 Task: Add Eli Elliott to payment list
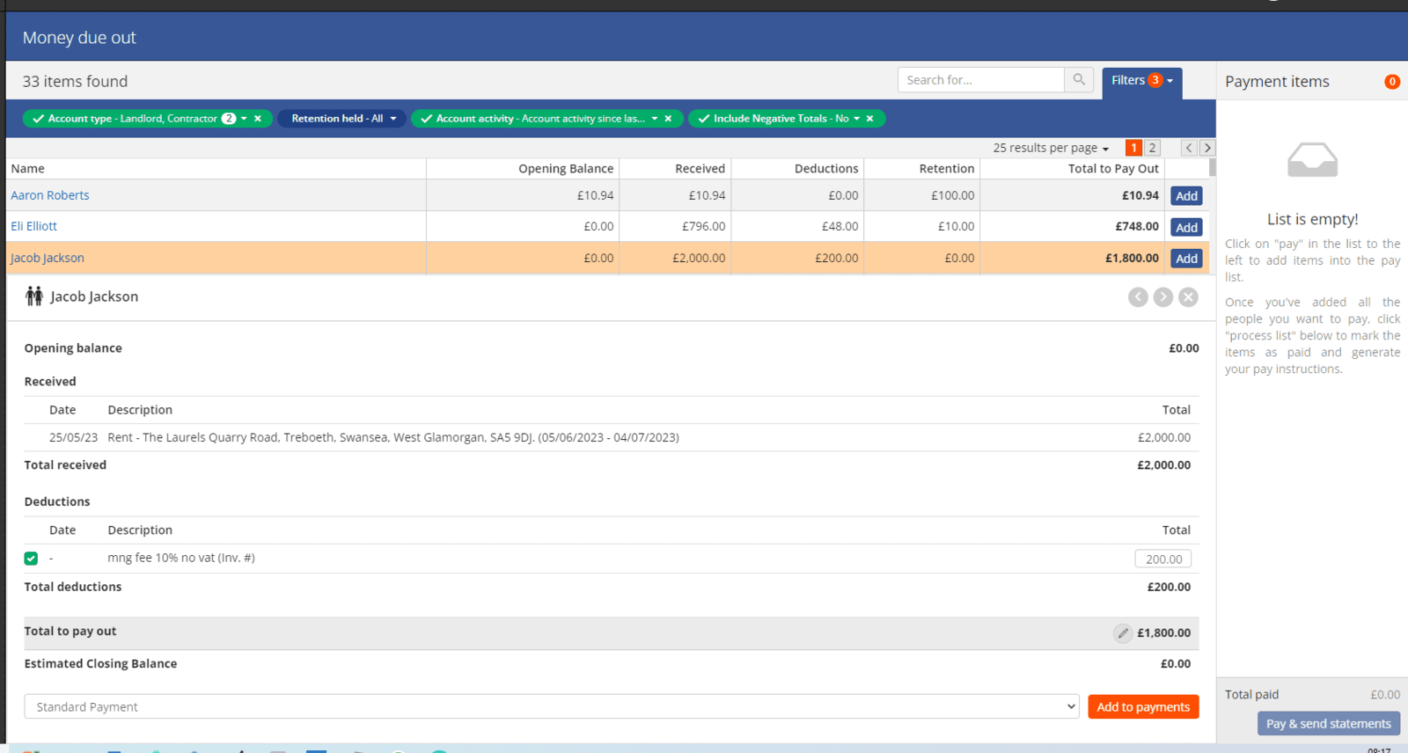pos(1186,228)
